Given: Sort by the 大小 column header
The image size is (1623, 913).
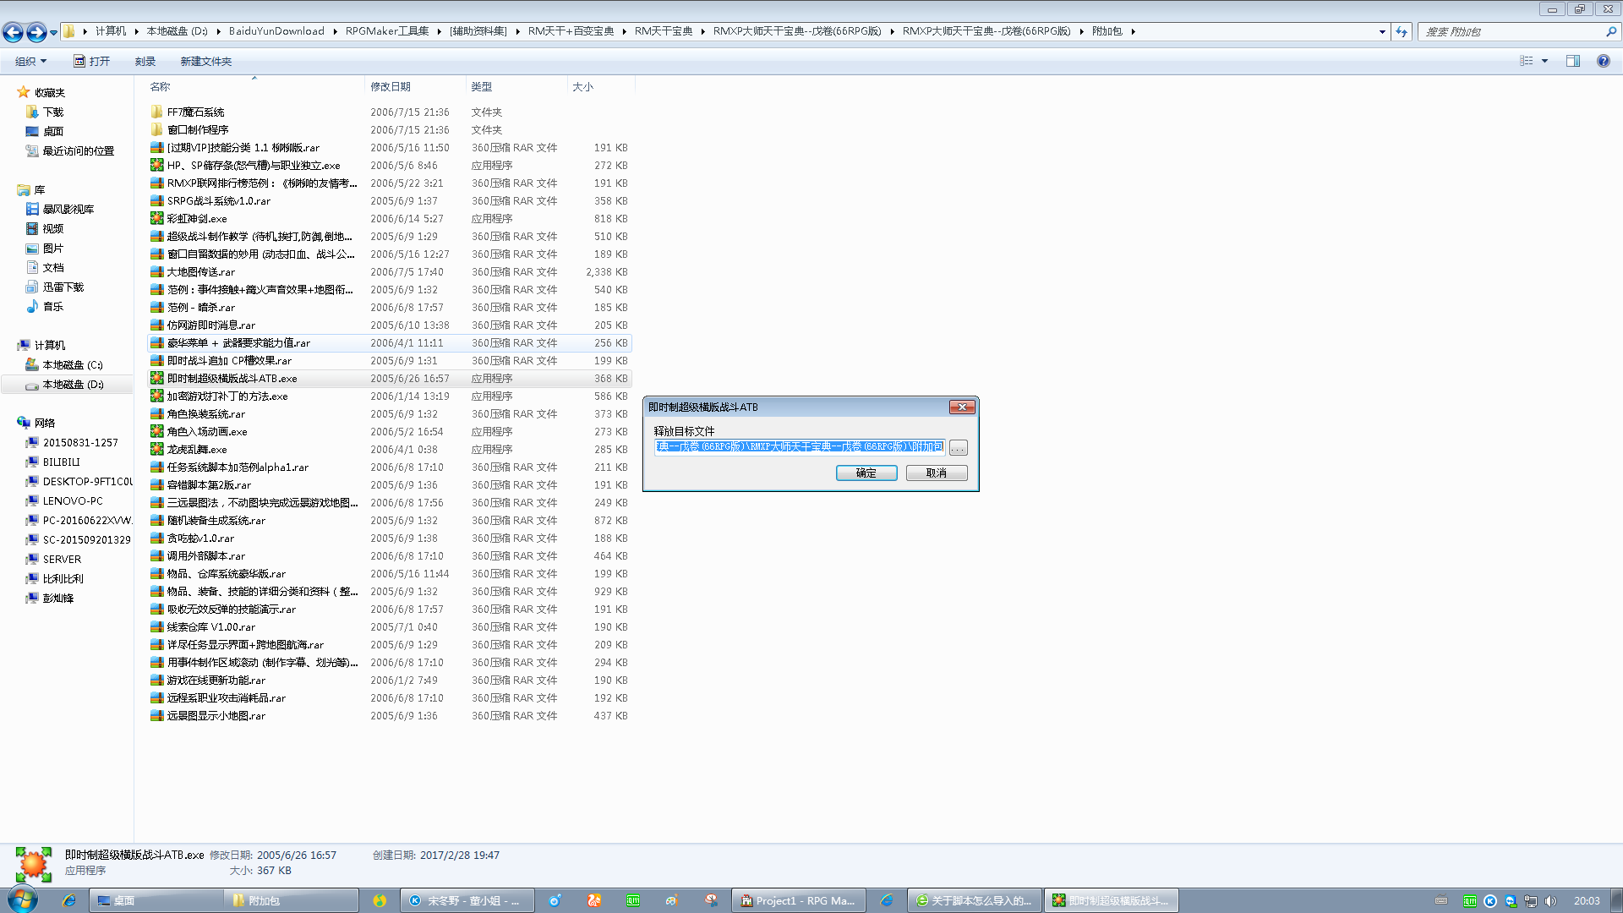Looking at the screenshot, I should (582, 86).
